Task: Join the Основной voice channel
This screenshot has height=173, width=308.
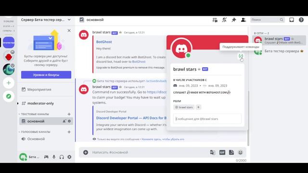Action: click(x=46, y=139)
